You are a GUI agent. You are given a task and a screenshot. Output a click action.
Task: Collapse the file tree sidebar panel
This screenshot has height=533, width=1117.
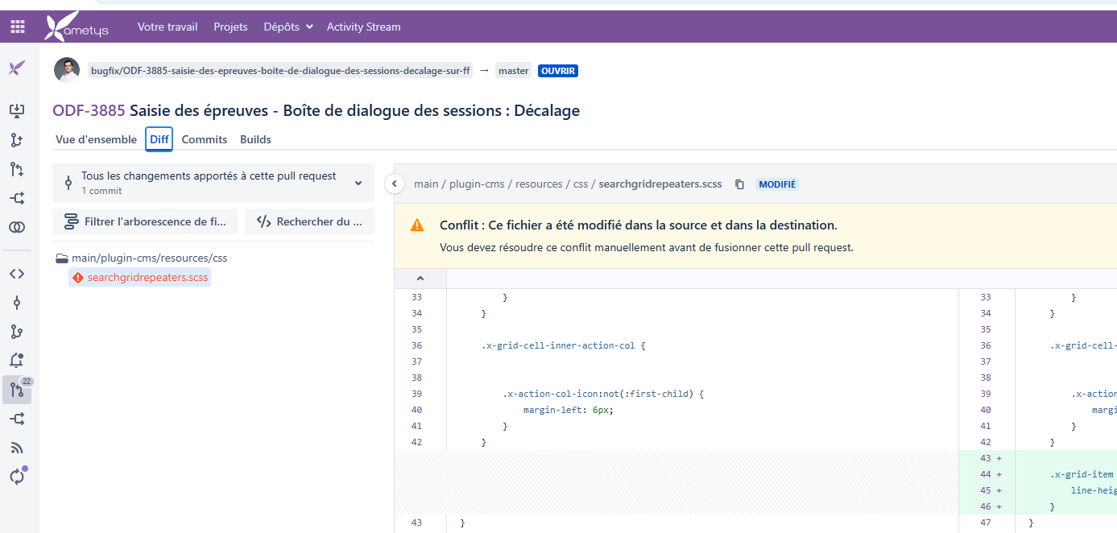(x=395, y=184)
